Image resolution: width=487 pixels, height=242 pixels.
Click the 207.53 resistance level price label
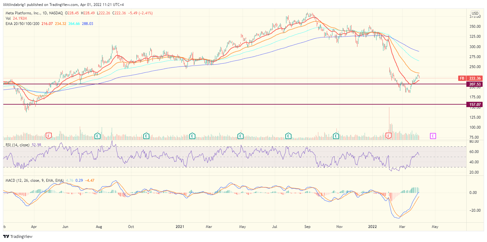474,84
